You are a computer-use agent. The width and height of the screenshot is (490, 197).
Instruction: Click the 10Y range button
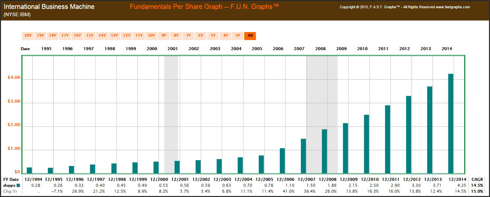[151, 36]
